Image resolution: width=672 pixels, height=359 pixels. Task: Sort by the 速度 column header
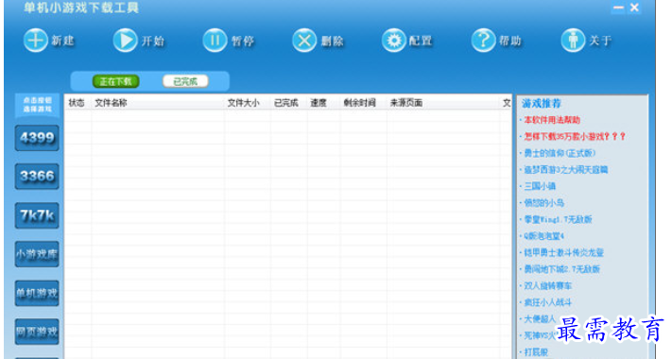319,103
